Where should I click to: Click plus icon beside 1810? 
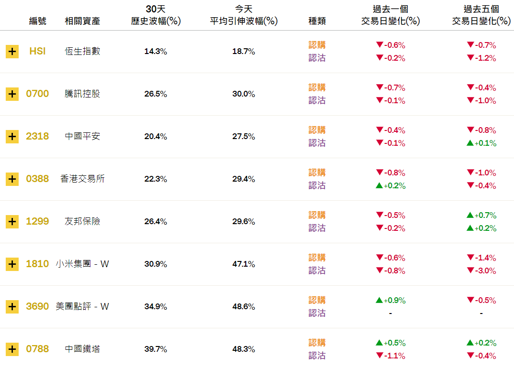click(x=12, y=264)
